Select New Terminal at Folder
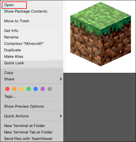136x142 pixels. click(24, 126)
